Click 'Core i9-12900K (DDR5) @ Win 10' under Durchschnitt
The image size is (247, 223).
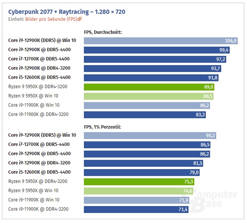[42, 40]
